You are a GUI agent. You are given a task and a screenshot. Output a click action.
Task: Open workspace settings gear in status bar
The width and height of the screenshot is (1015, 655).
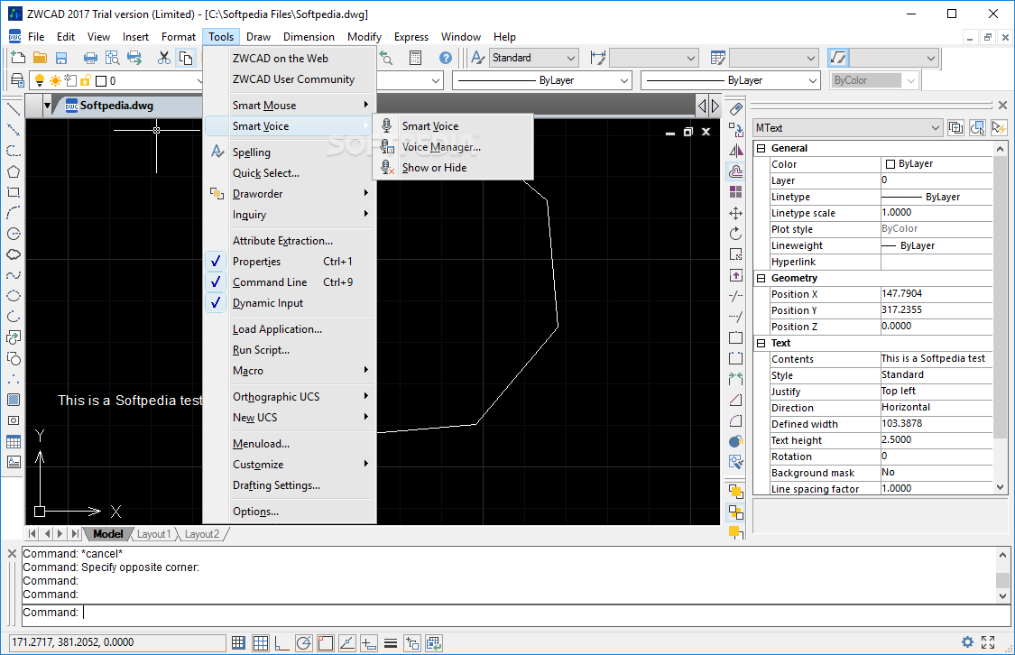967,642
